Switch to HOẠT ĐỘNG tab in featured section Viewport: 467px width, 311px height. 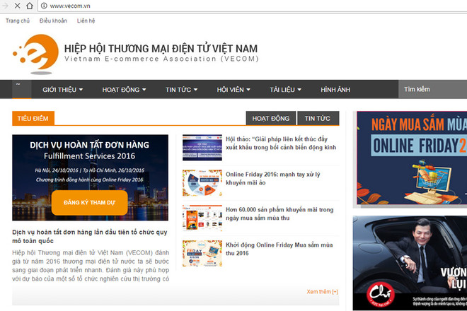pyautogui.click(x=271, y=118)
